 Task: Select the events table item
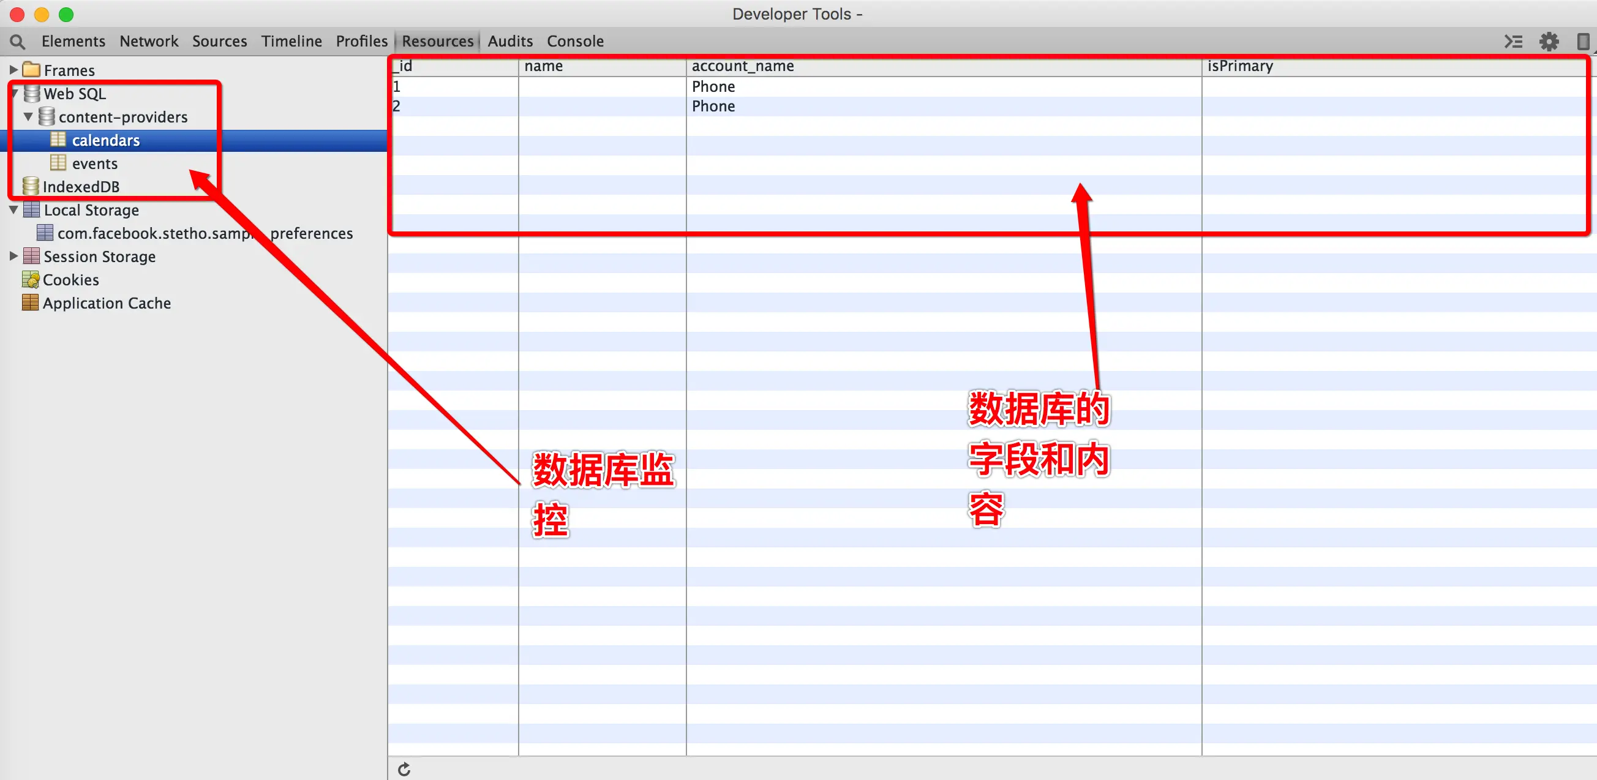(94, 163)
